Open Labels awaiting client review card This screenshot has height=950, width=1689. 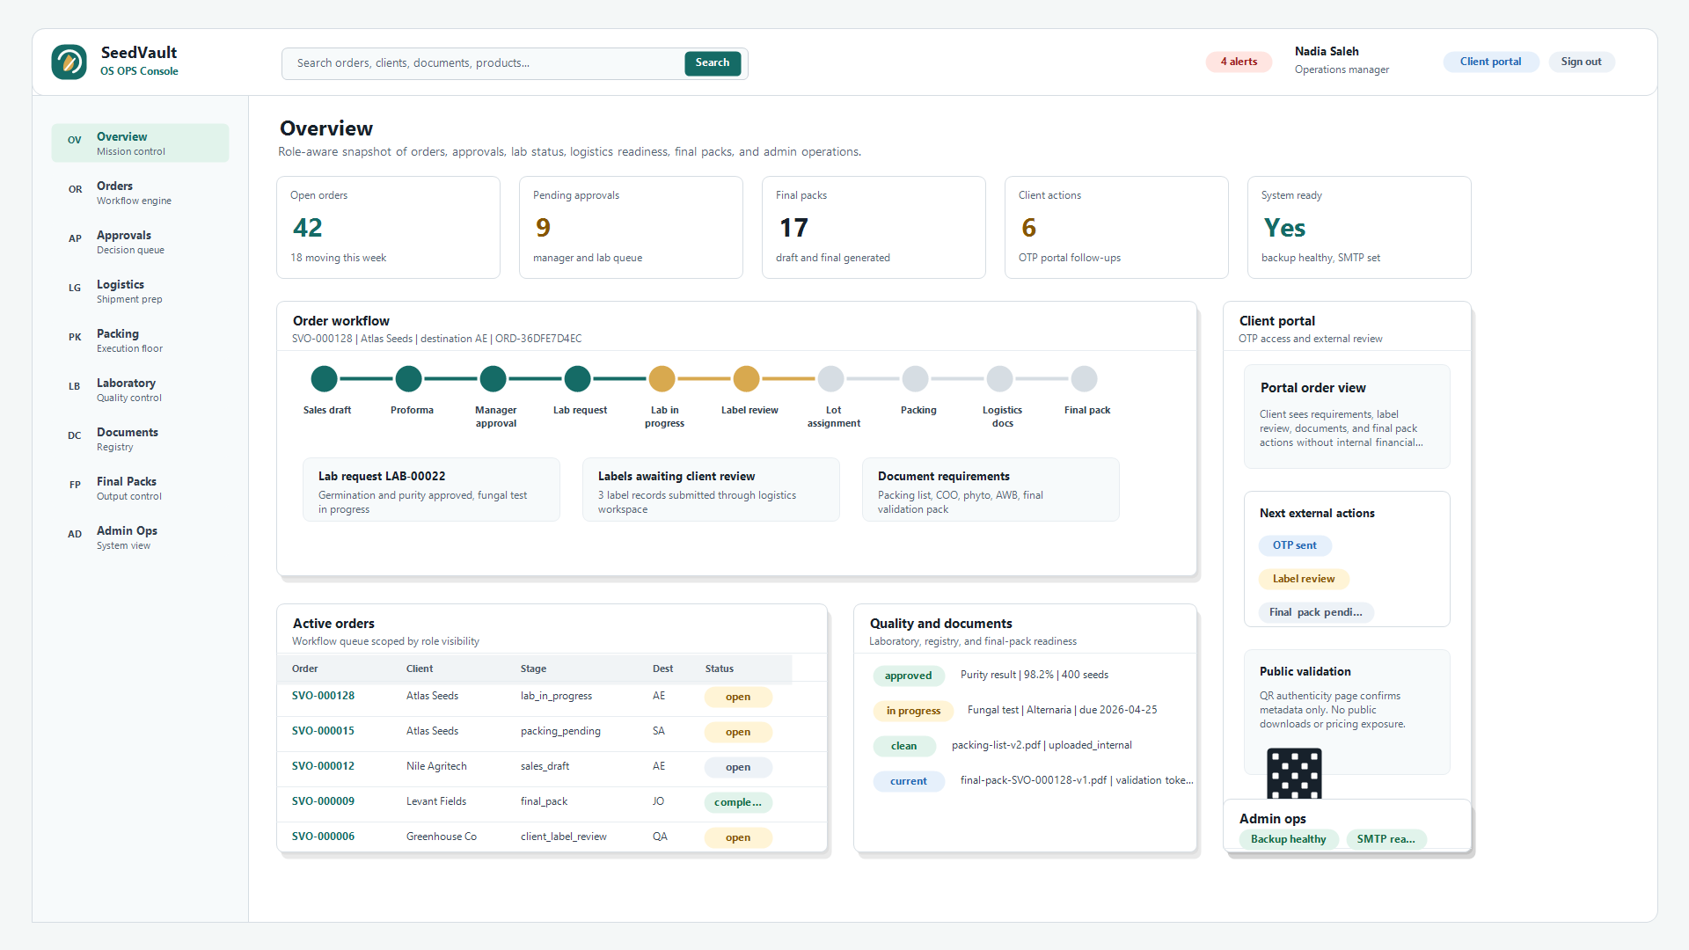click(x=711, y=490)
